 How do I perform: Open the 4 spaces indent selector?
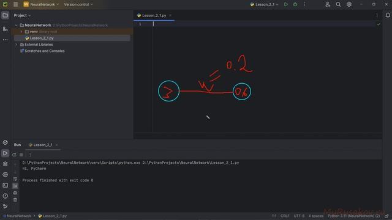[316, 216]
